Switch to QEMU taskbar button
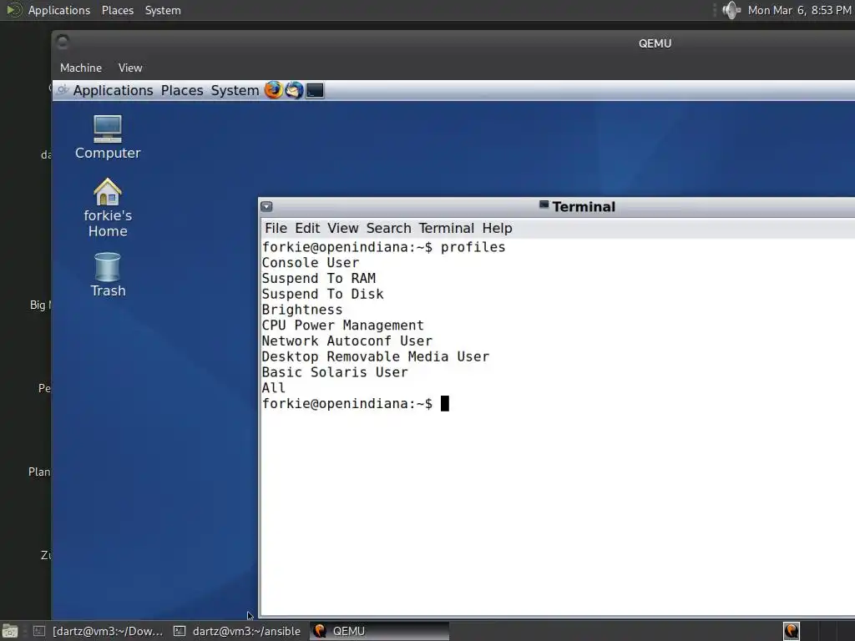855x641 pixels. click(x=380, y=631)
